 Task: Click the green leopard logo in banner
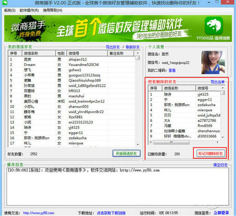click(x=214, y=26)
